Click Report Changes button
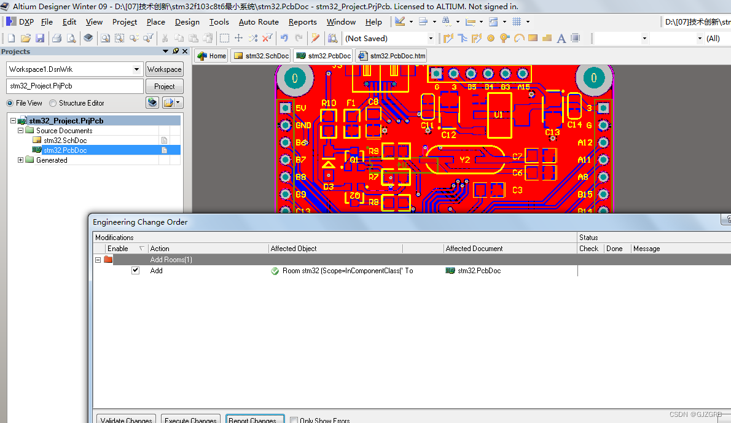 tap(255, 419)
